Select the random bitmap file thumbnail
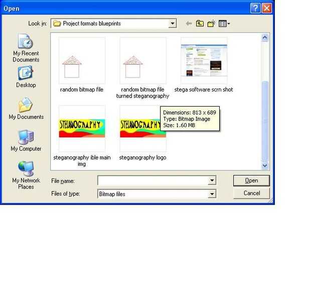 pos(82,61)
